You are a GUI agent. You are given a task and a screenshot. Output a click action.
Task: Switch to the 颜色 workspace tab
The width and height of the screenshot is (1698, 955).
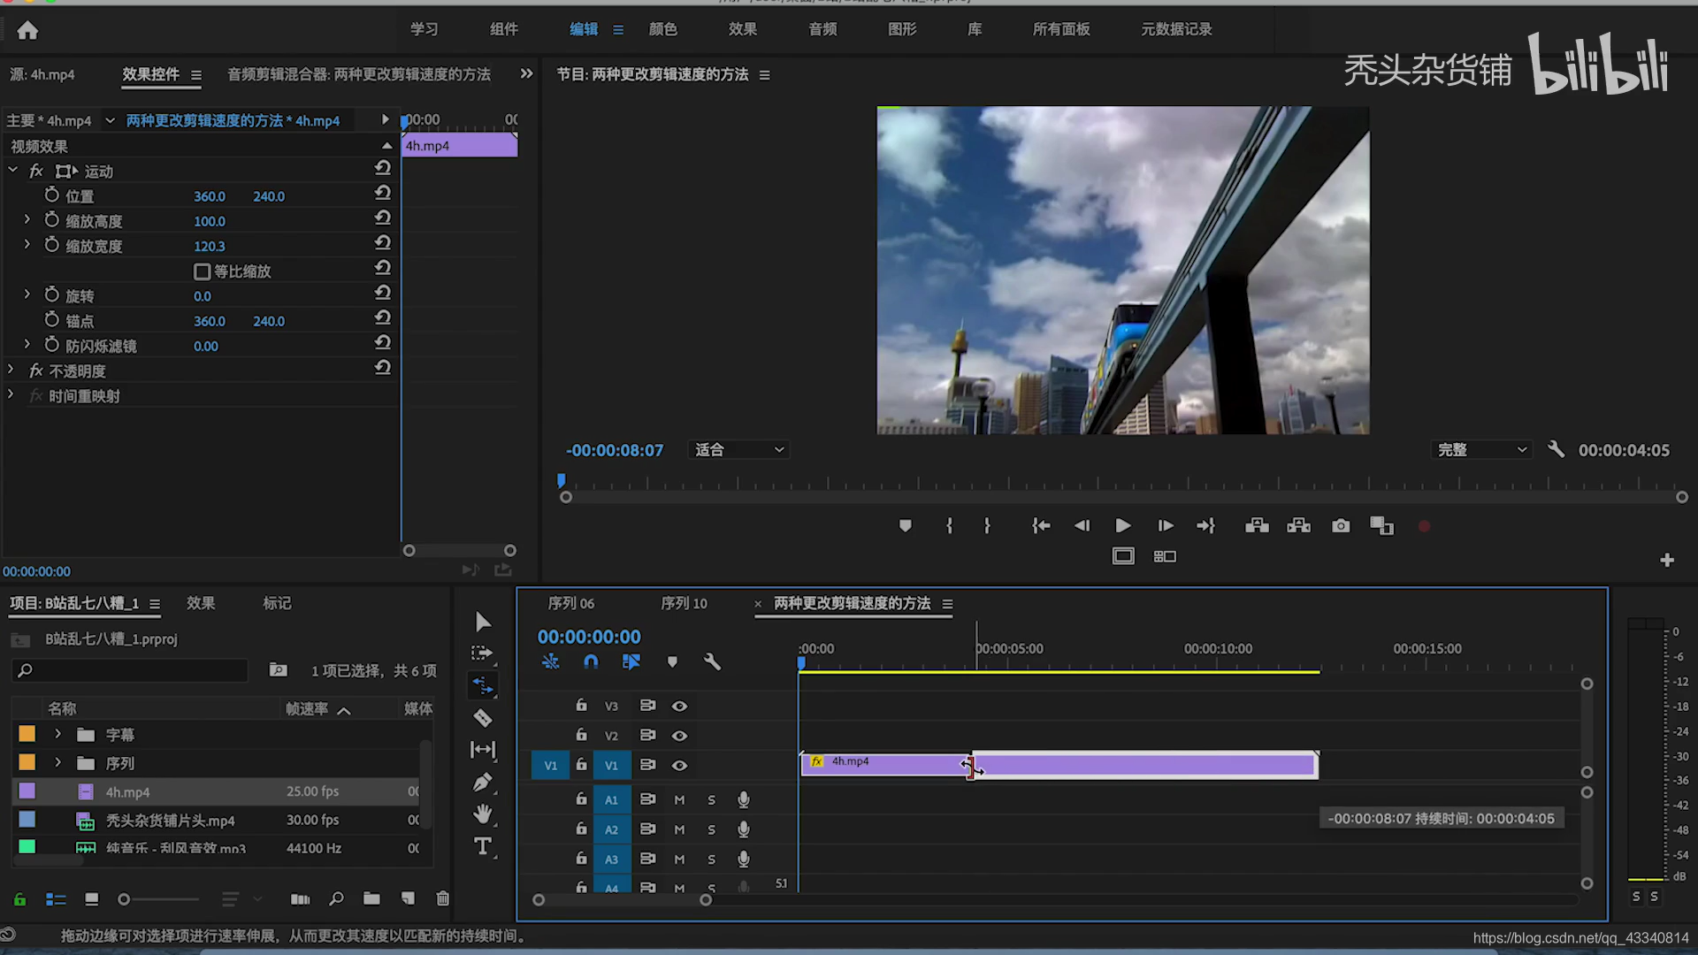tap(662, 29)
